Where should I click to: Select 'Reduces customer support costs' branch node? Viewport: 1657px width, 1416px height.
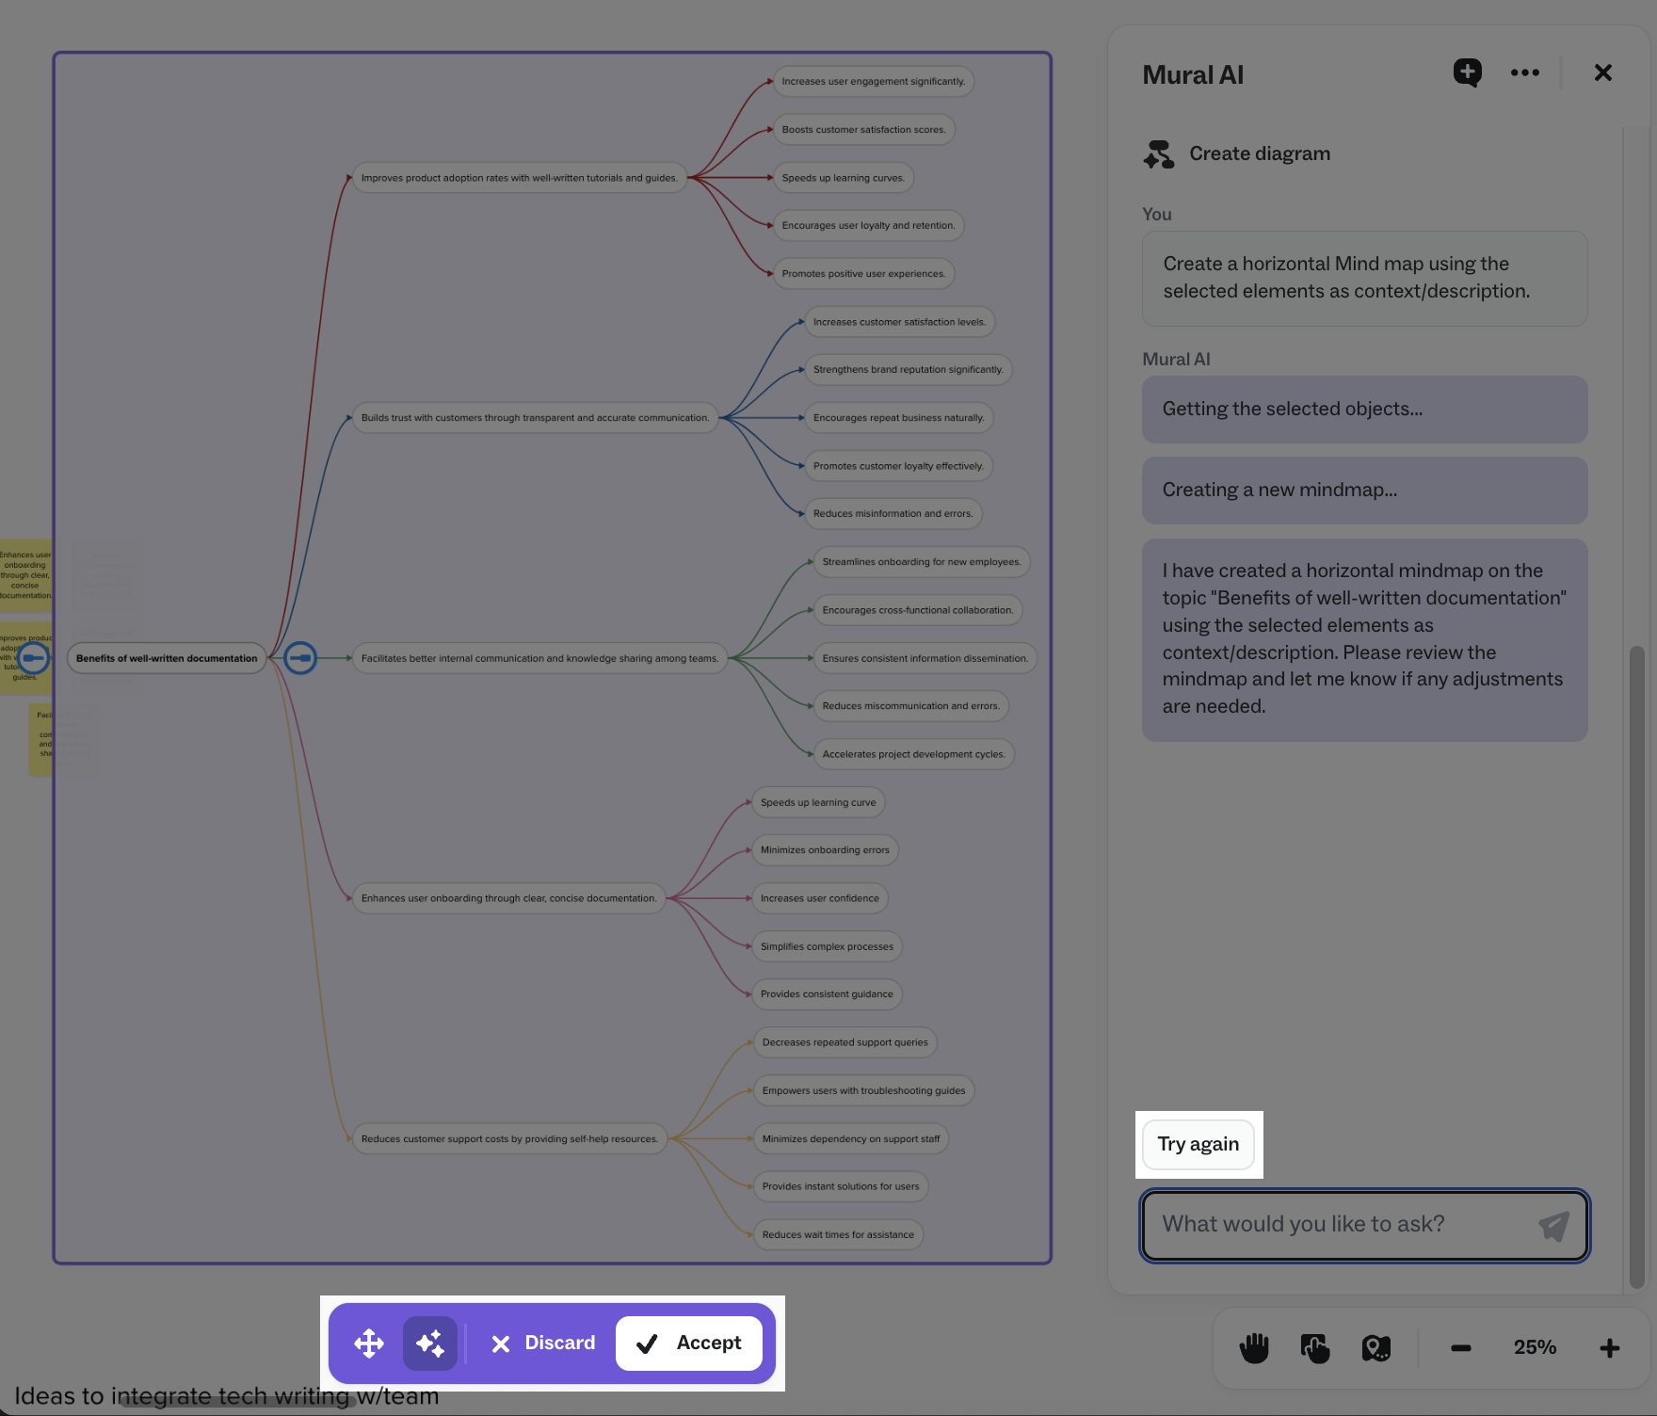pos(510,1139)
